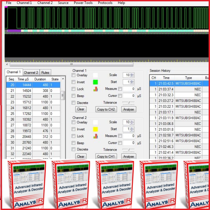210x210 pixels.
Task: Select session entry at 21:02:46.3 NEC
Action: click(179, 147)
